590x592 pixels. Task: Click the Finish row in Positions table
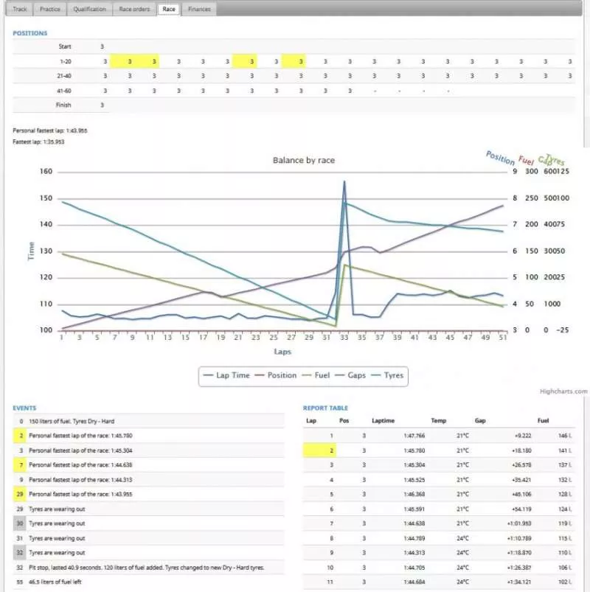coord(63,105)
